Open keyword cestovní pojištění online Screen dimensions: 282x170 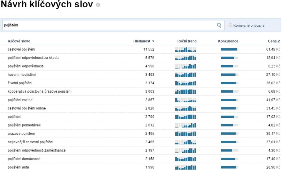click(27, 108)
